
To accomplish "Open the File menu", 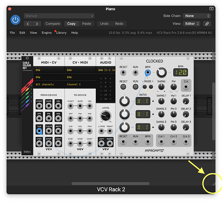I will pos(12,33).
